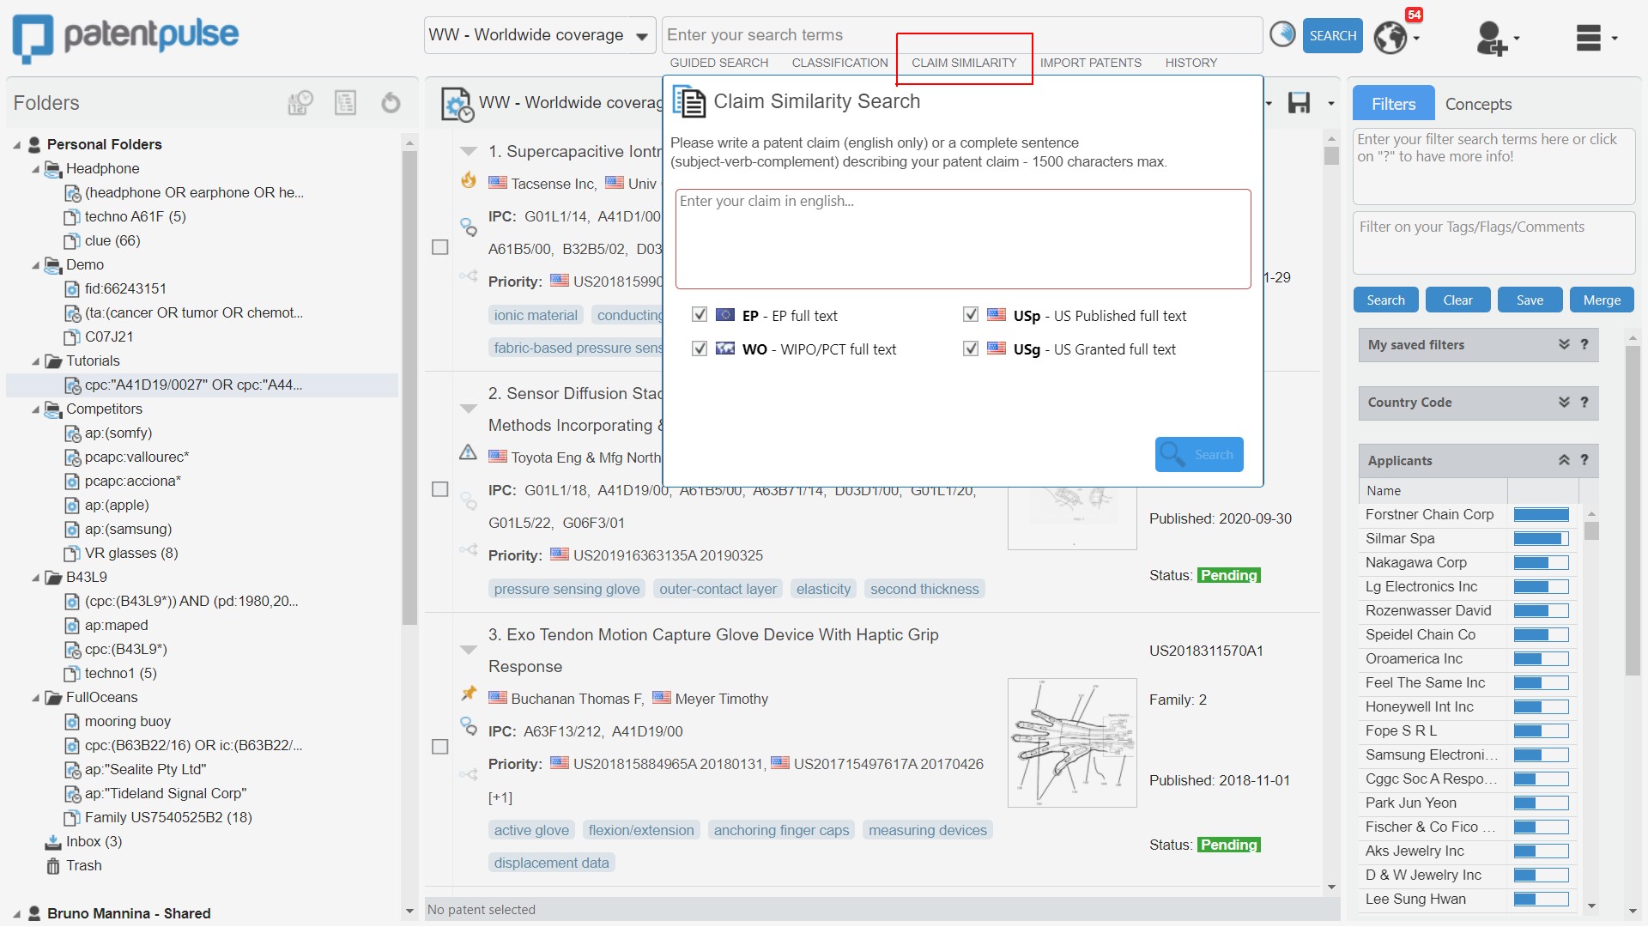Click the save floppy disk icon

point(1299,103)
